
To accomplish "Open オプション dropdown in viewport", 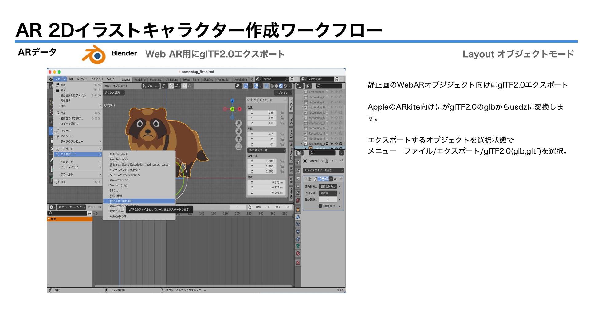I will point(283,93).
